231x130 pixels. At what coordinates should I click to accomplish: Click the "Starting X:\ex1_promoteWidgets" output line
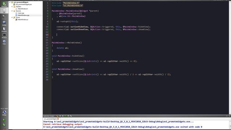(x=118, y=122)
